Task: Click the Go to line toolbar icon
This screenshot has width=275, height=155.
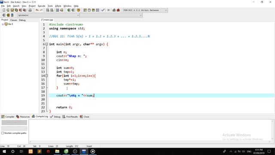Action: click(x=61, y=10)
